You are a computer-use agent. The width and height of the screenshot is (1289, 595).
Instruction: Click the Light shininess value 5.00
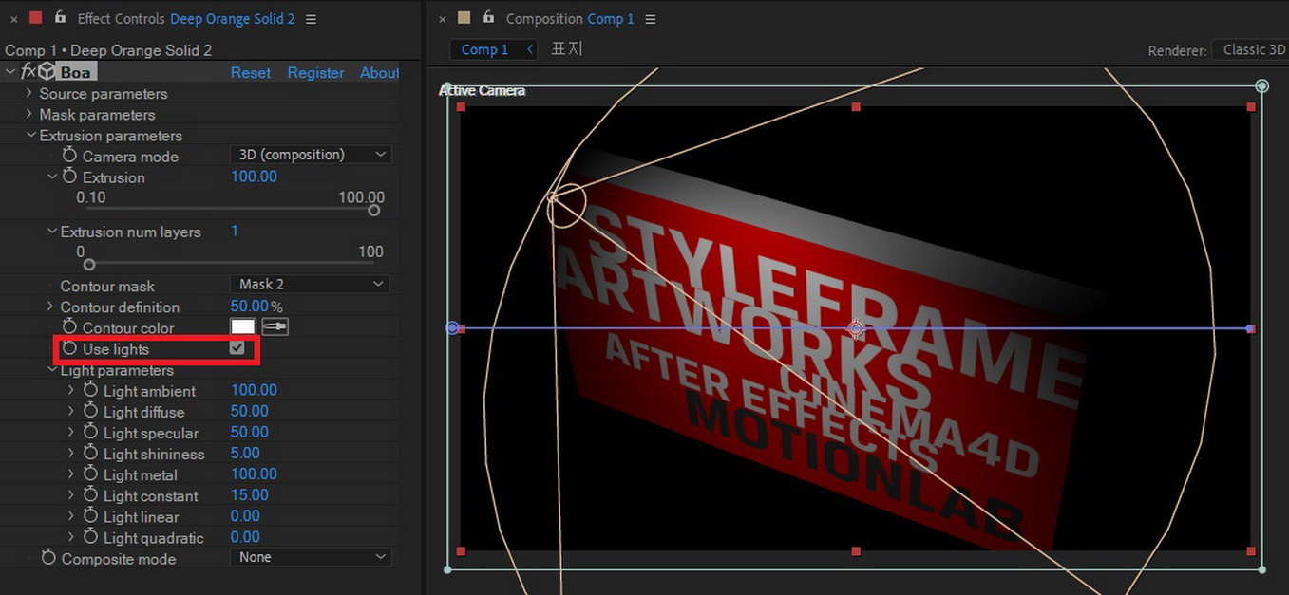[x=245, y=453]
